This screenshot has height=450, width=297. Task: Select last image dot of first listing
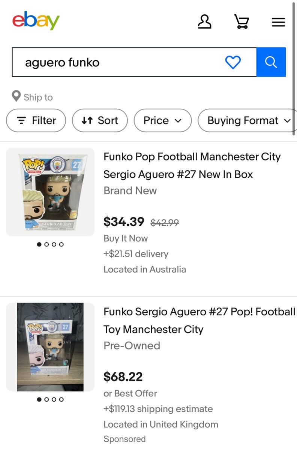click(x=61, y=244)
